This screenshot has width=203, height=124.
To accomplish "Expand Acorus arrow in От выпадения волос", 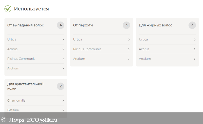I will point(63,49).
